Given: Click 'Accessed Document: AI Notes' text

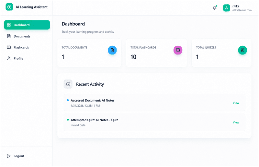Looking at the screenshot, I should pyautogui.click(x=93, y=100).
